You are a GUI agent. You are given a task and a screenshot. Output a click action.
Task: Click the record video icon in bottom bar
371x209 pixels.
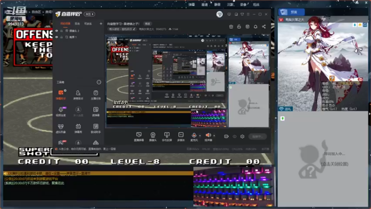coord(226,136)
